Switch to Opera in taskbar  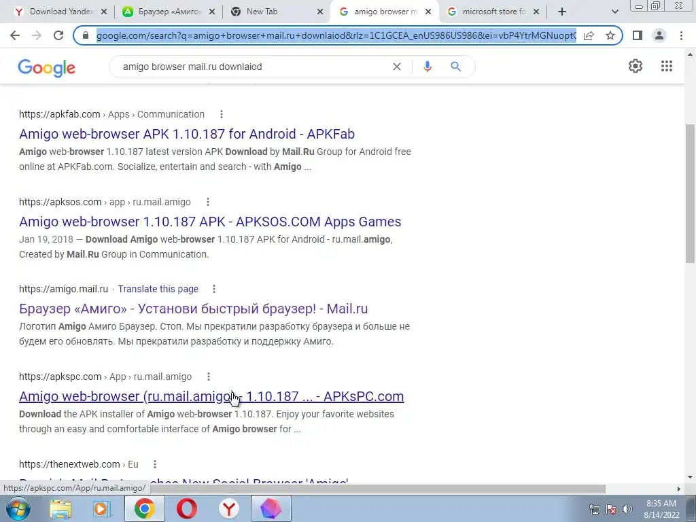(x=187, y=508)
